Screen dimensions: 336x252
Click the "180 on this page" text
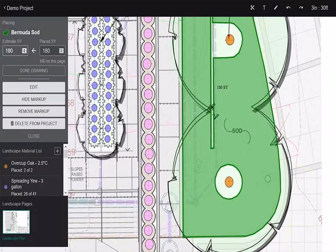(52, 61)
